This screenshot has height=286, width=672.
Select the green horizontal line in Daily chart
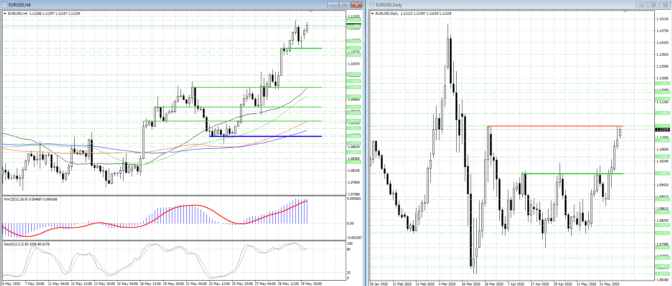click(x=573, y=174)
